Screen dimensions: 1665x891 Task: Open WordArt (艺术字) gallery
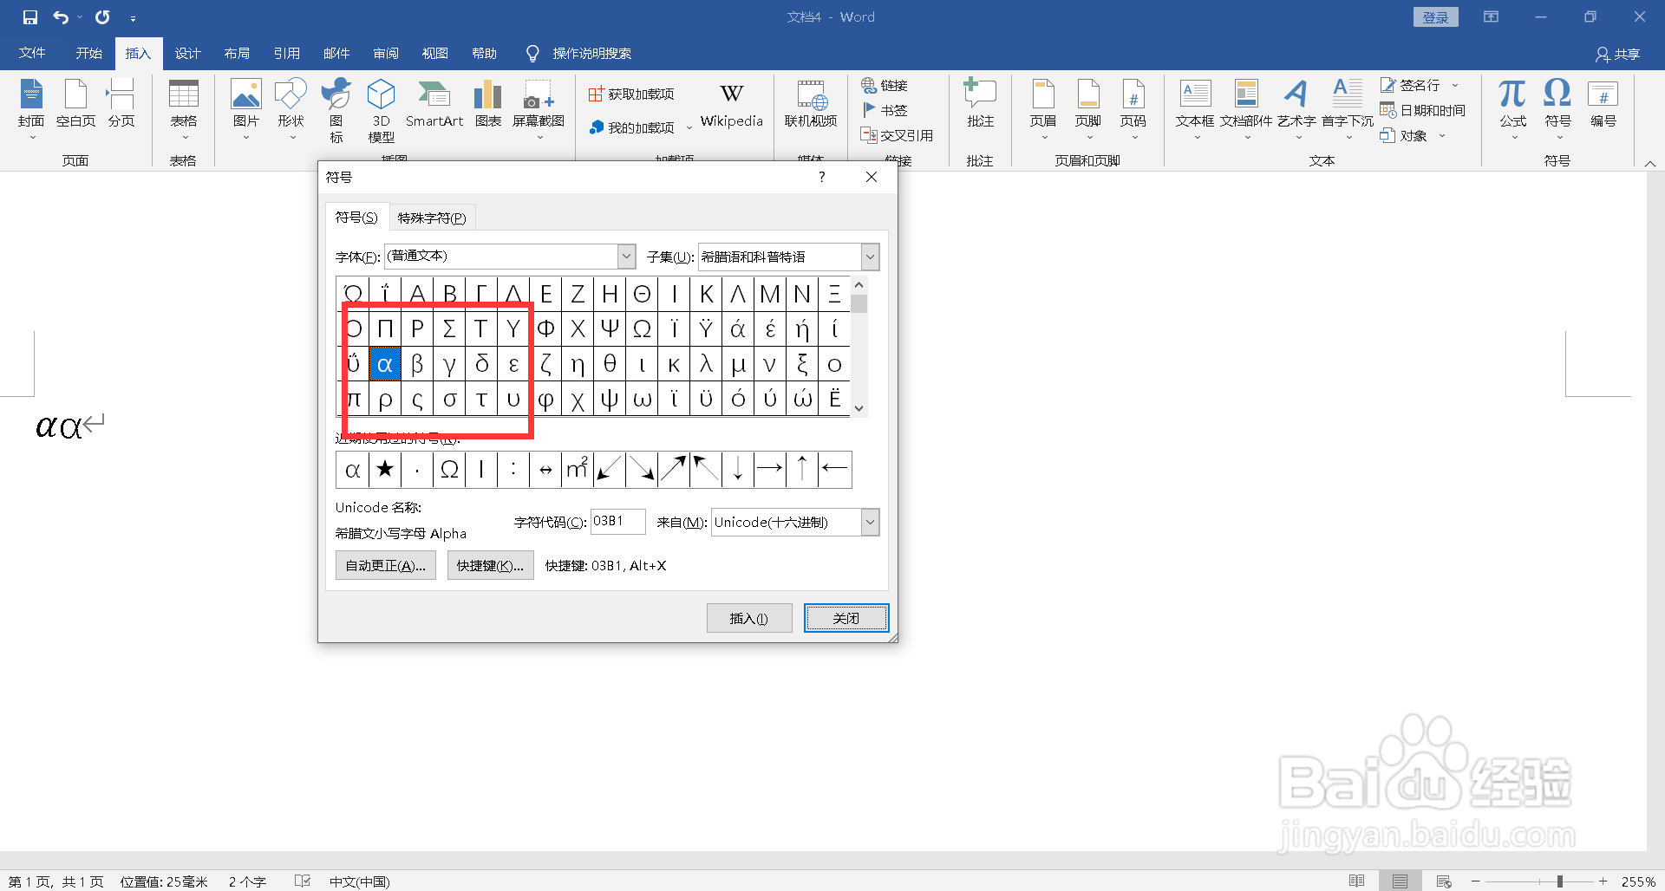click(1296, 108)
